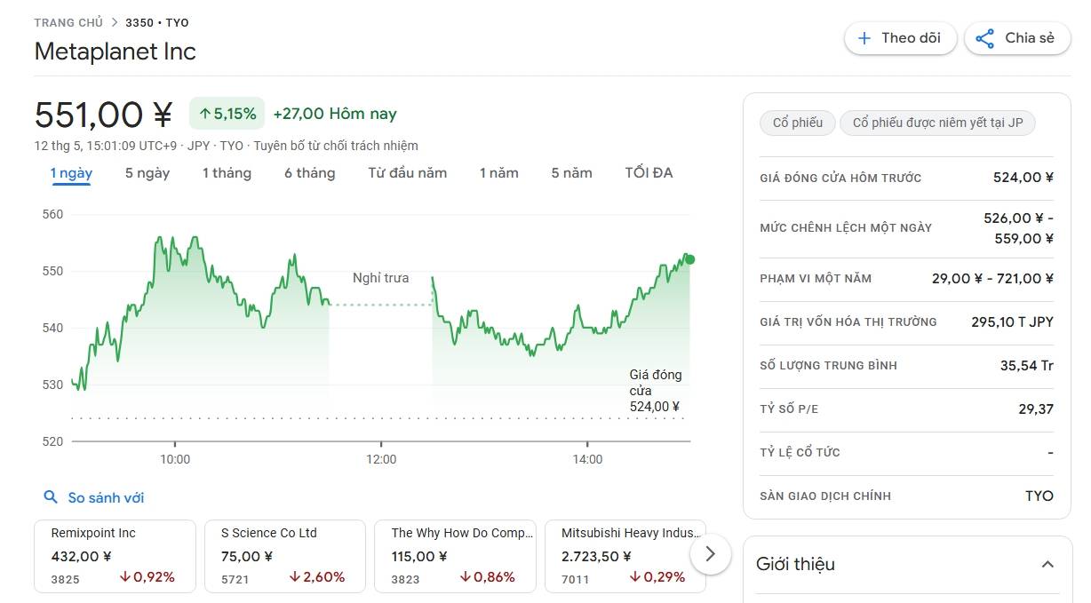1091x603 pixels.
Task: Select the TỐI ĐA range tab
Action: coord(649,173)
